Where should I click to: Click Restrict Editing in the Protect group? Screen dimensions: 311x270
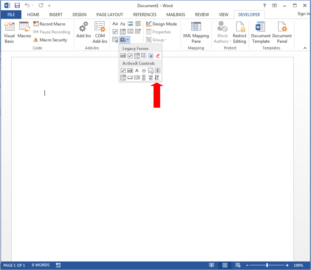pos(240,32)
